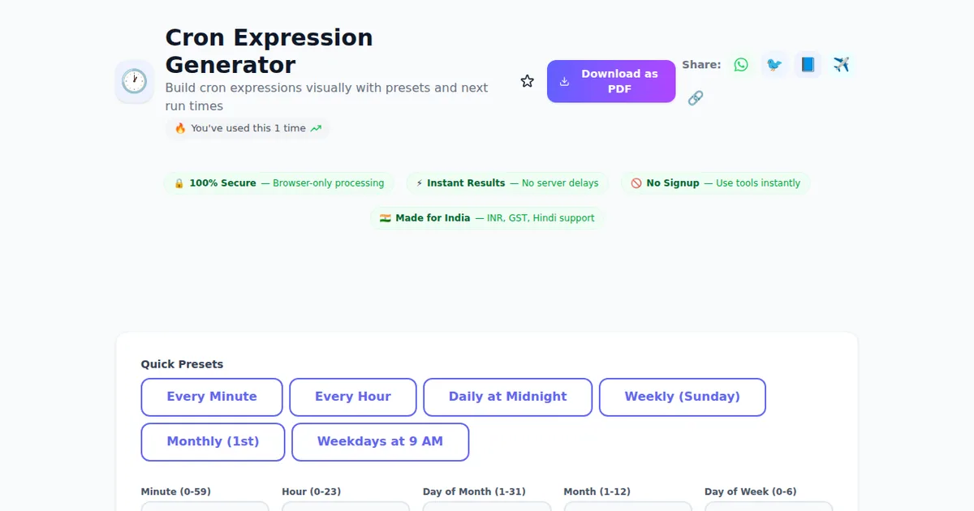Viewport: 974px width, 511px height.
Task: Select the Every Minute preset
Action: coord(212,397)
